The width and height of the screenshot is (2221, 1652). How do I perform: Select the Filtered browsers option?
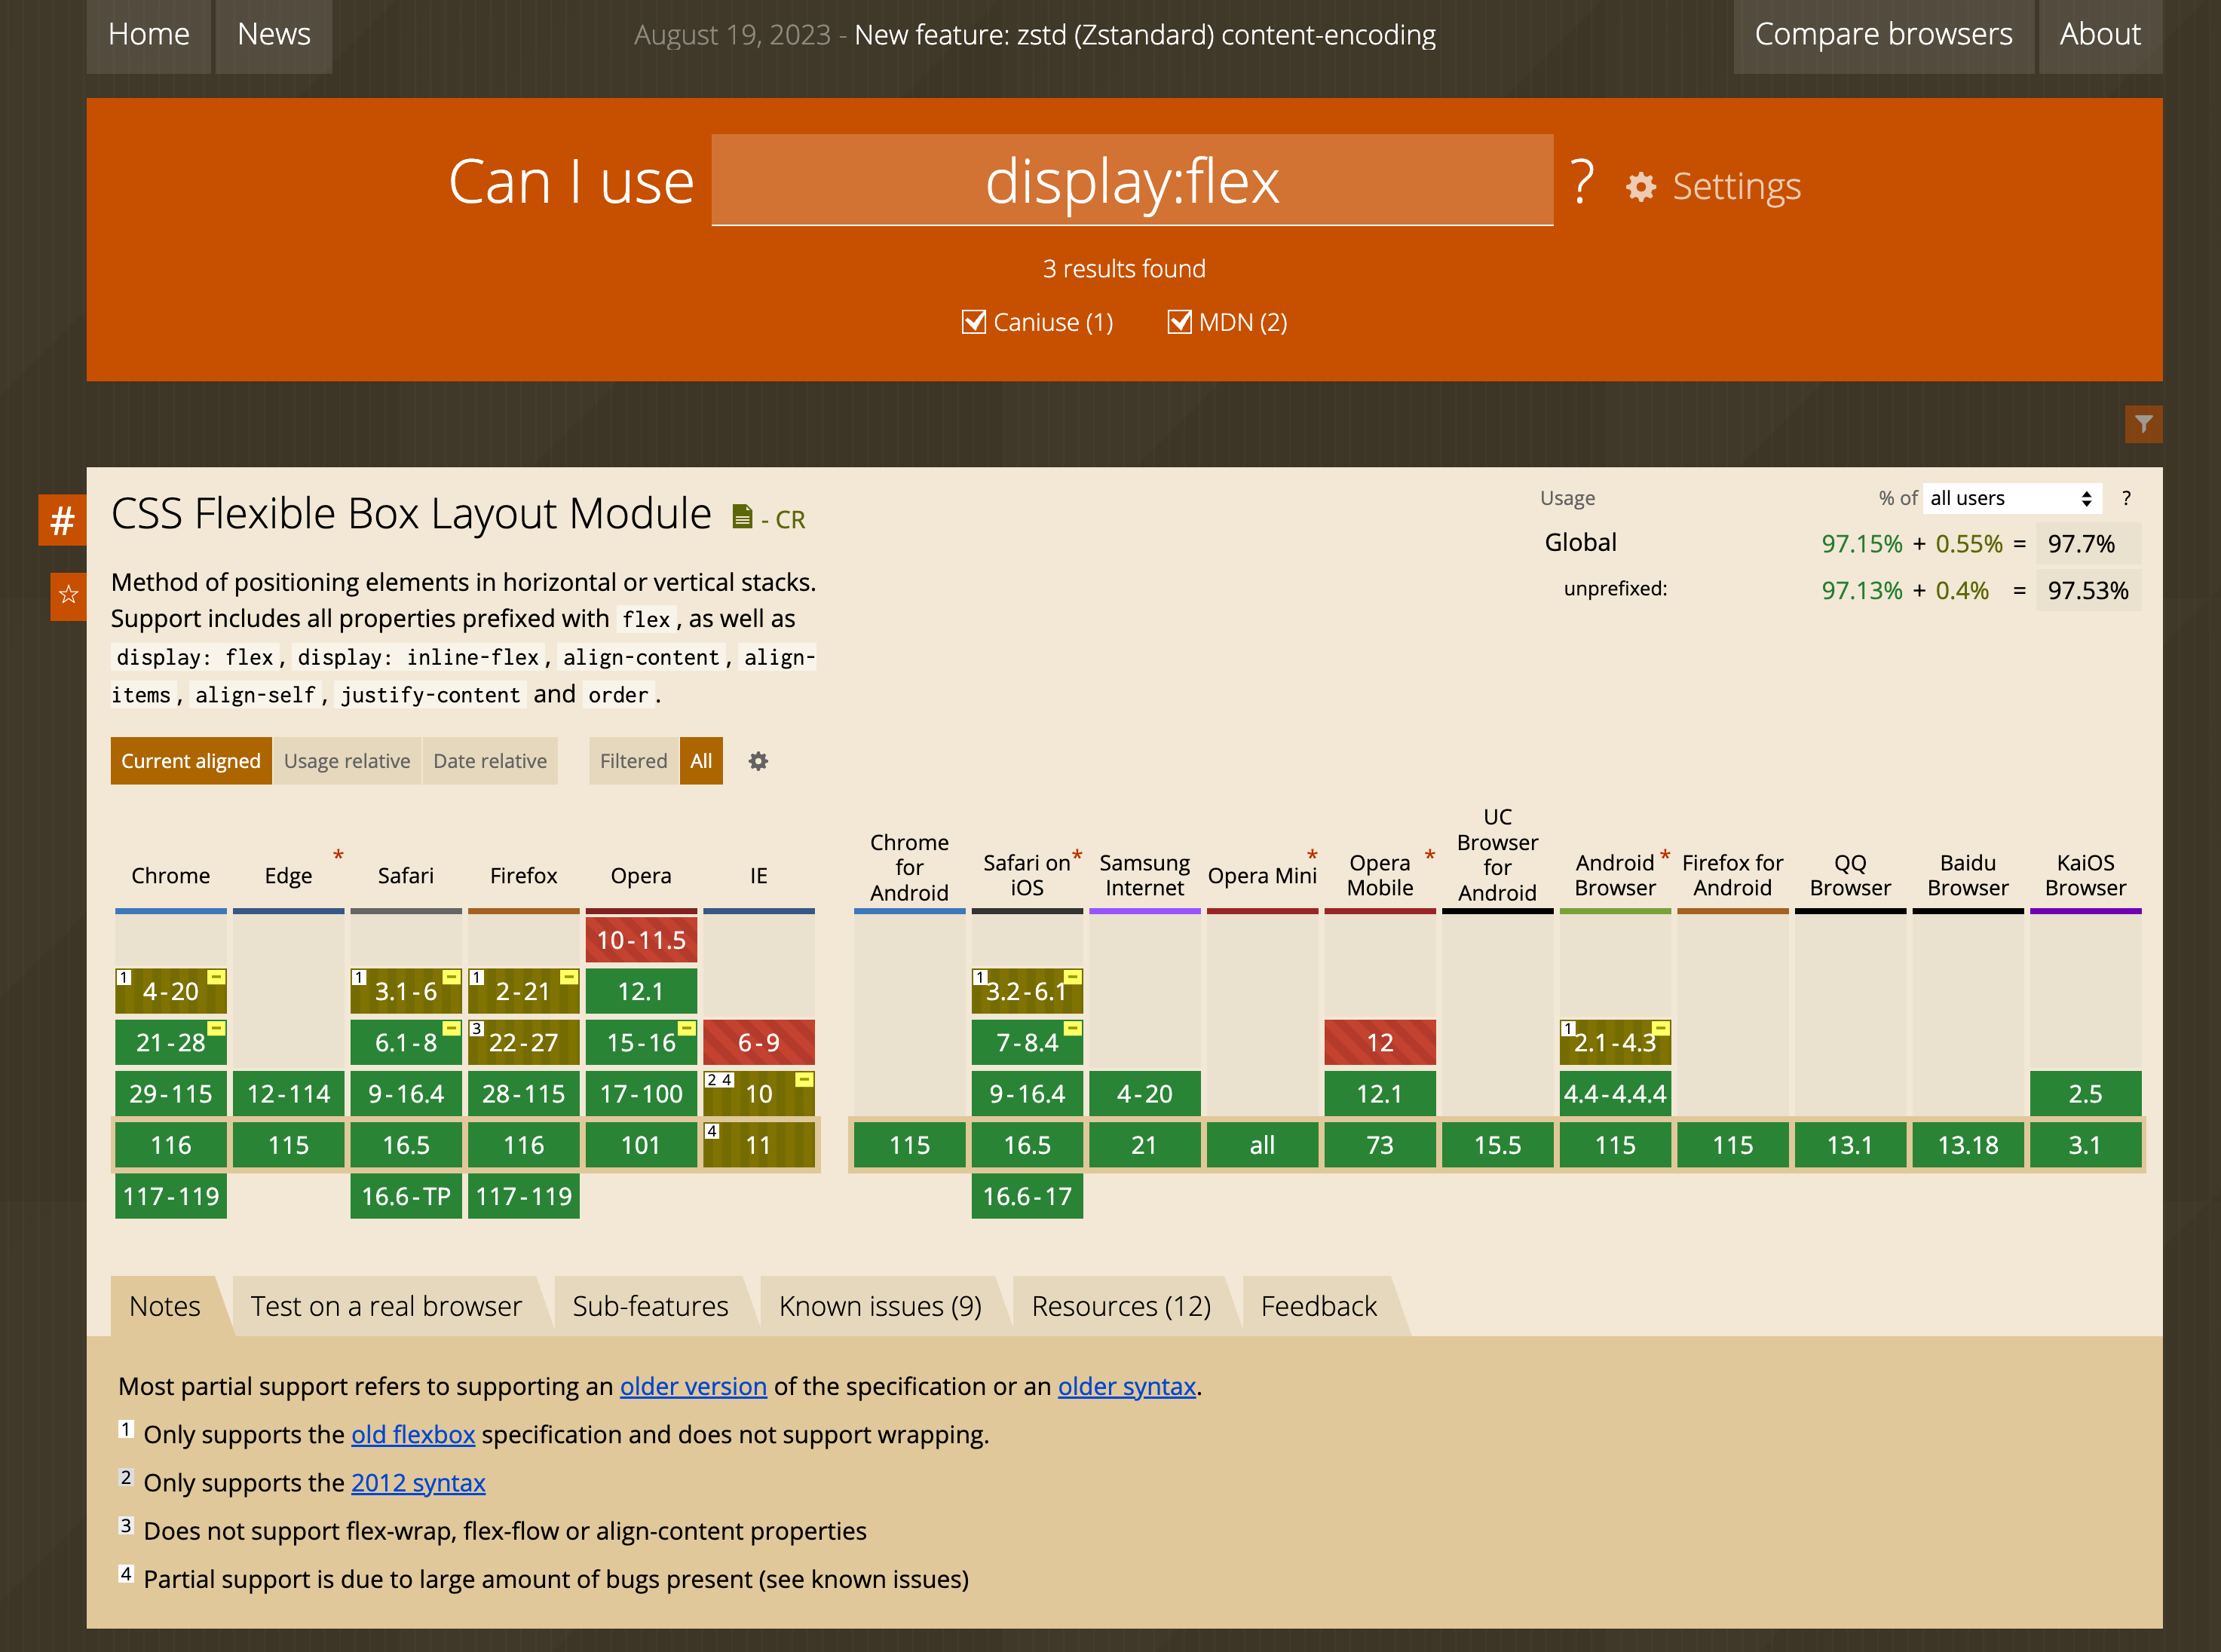tap(633, 761)
